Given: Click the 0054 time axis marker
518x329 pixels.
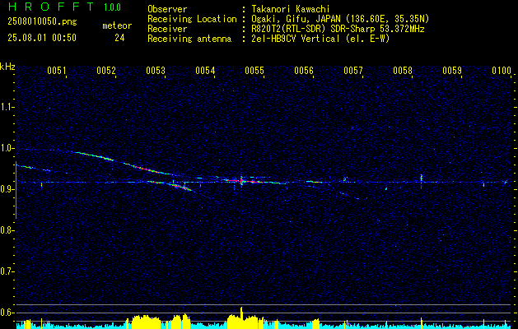Looking at the screenshot, I should [205, 71].
